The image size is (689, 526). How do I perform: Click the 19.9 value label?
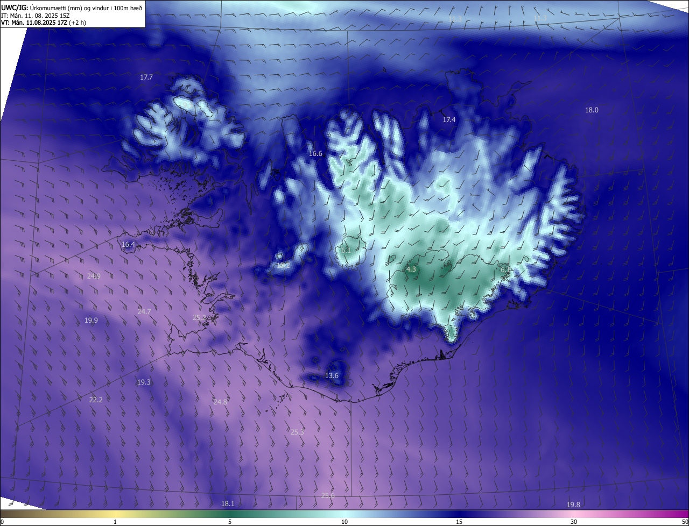click(91, 321)
